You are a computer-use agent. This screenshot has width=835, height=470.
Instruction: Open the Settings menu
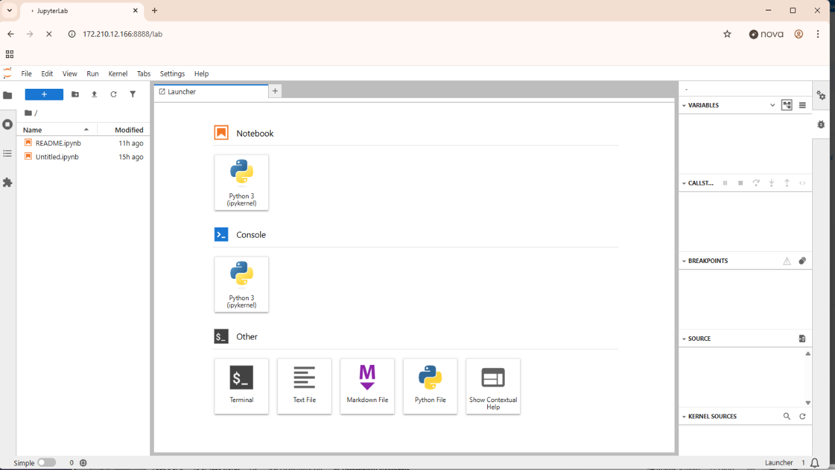click(172, 74)
